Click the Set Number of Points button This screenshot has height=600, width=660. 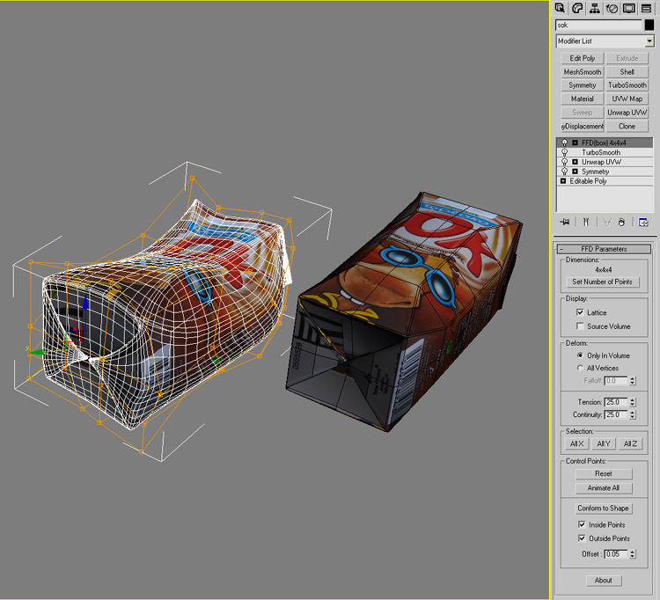[x=603, y=282]
